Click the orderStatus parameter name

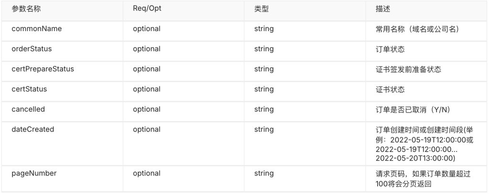pyautogui.click(x=32, y=49)
